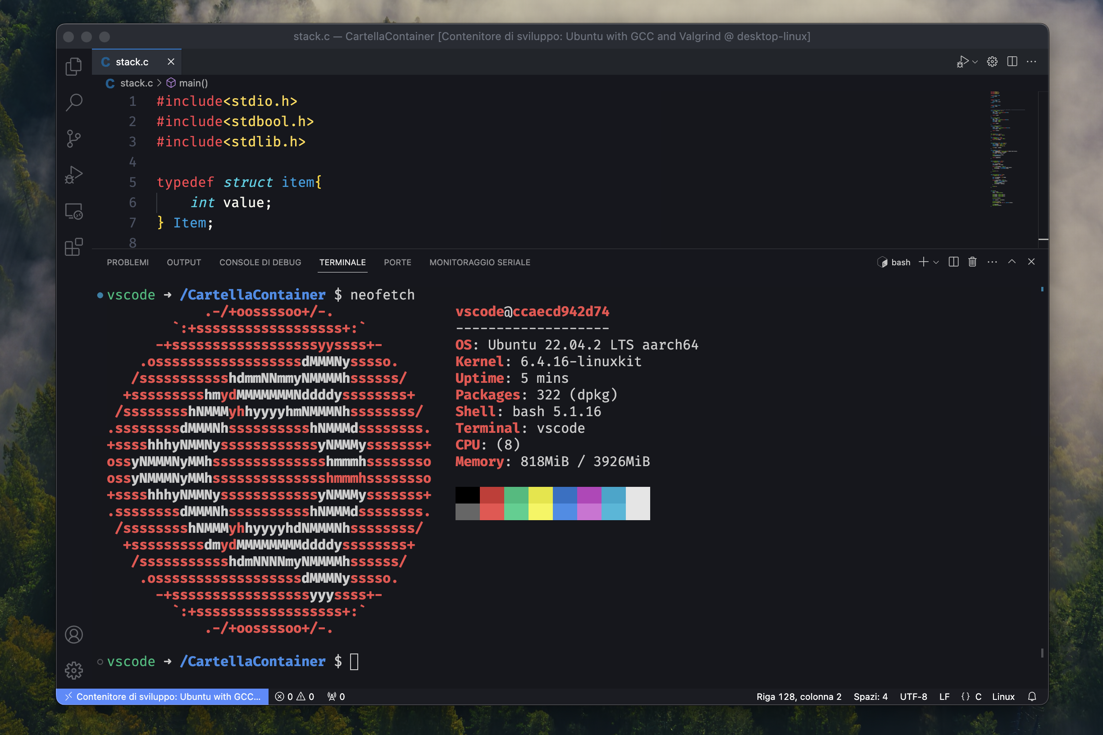
Task: Create a new terminal with plus
Action: pyautogui.click(x=923, y=262)
